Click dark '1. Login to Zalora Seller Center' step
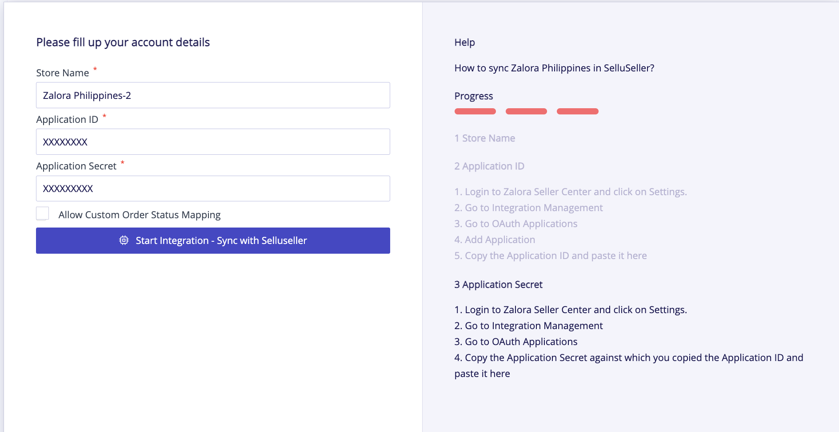The image size is (839, 432). (x=571, y=310)
